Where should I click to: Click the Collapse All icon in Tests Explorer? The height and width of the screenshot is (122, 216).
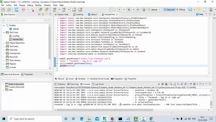click(x=39, y=14)
